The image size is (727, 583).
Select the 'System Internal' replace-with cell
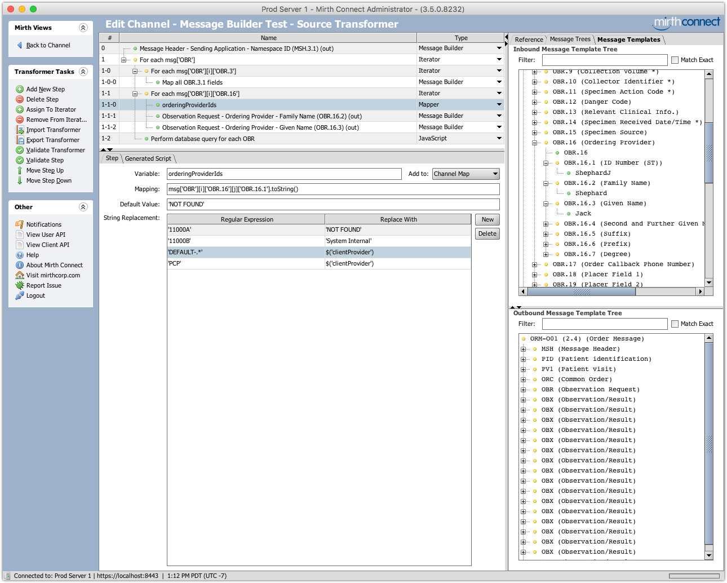click(x=398, y=241)
